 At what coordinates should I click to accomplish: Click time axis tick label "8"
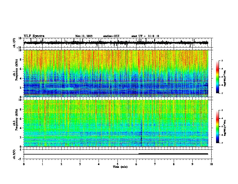[x=174, y=164]
